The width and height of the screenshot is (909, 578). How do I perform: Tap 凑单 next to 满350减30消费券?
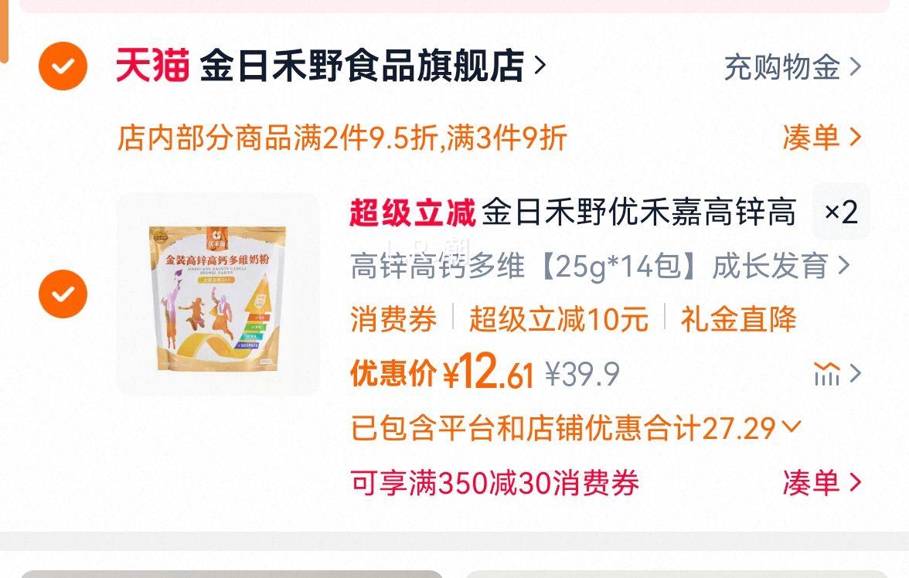click(822, 482)
